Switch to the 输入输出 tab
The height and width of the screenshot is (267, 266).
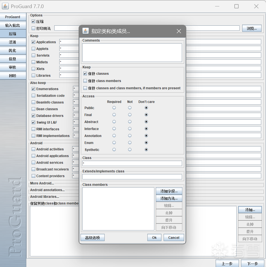point(13,25)
